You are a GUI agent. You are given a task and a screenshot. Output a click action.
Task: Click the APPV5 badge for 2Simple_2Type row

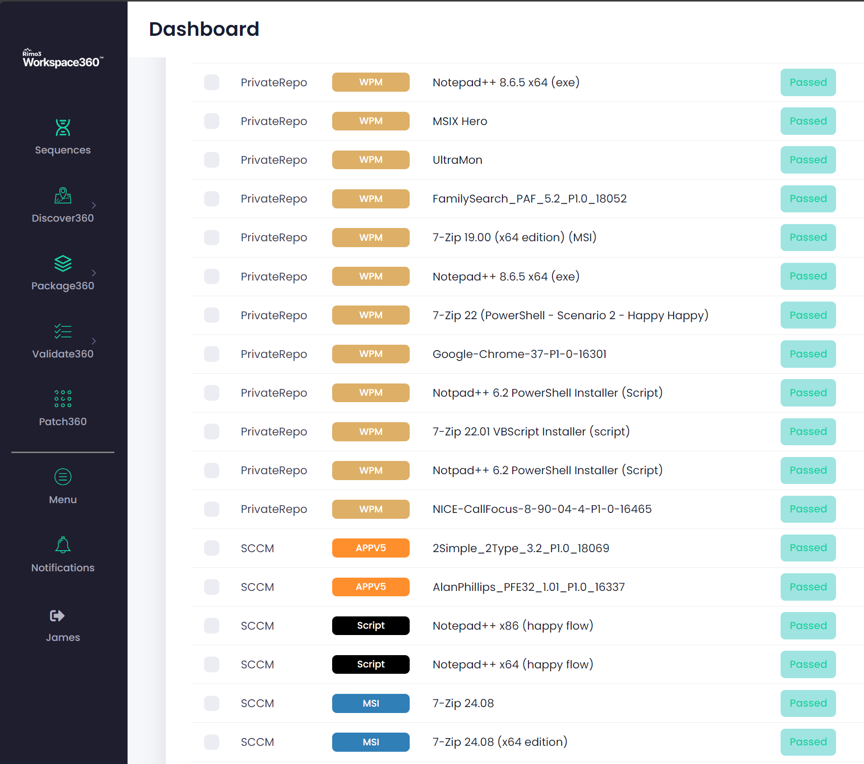371,548
